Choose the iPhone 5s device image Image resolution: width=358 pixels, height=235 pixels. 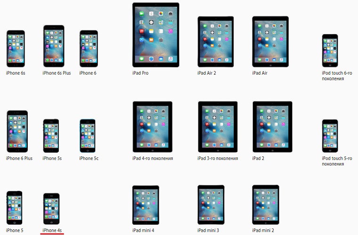pyautogui.click(x=51, y=136)
